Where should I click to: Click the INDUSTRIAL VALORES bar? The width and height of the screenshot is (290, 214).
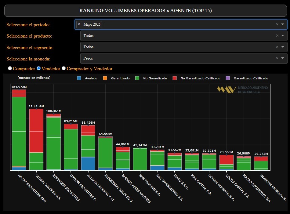[x=105, y=153]
